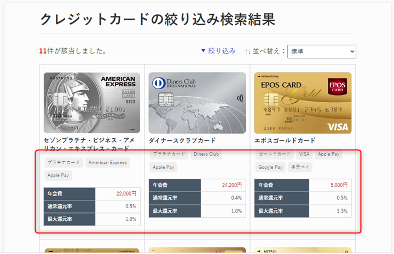Select the VISA tag
The image size is (394, 254).
(x=304, y=154)
